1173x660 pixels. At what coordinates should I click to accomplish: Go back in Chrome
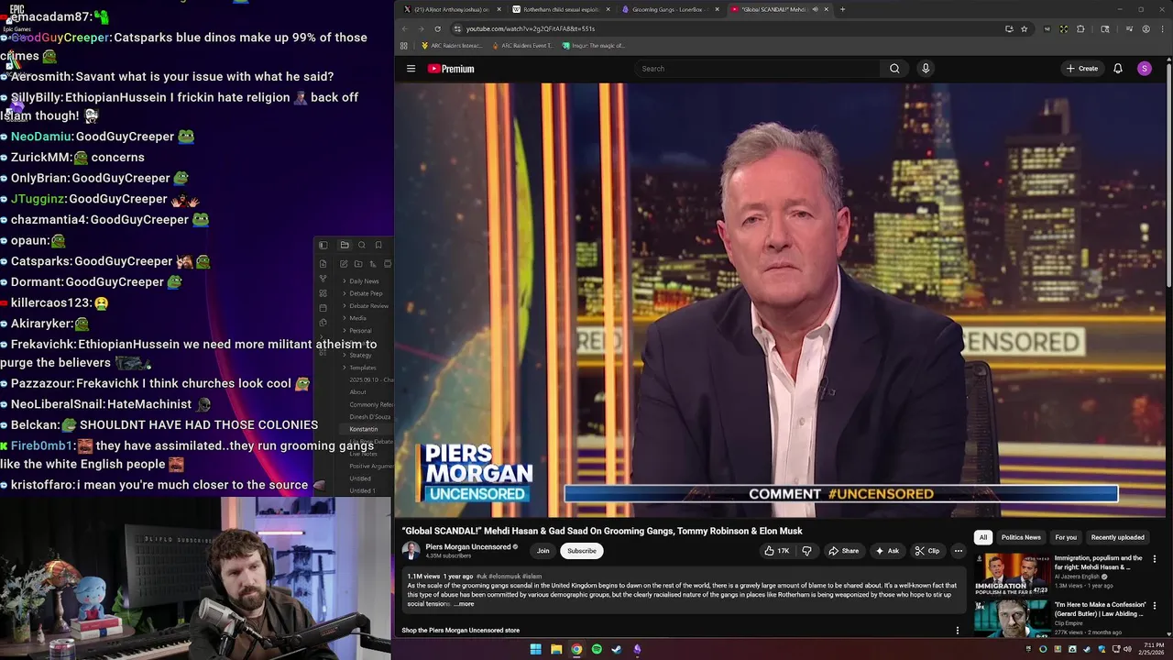(x=404, y=28)
